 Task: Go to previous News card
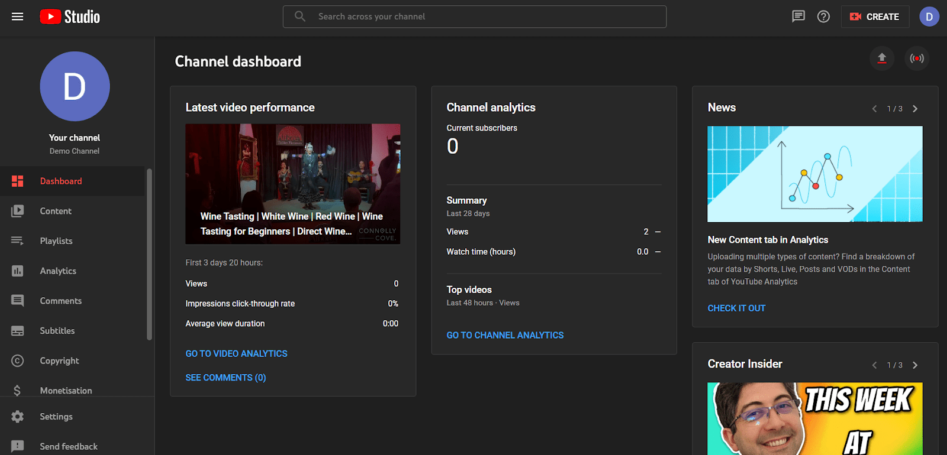(874, 109)
